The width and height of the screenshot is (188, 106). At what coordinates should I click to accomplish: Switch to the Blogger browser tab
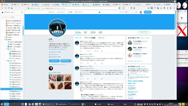coord(5,4)
